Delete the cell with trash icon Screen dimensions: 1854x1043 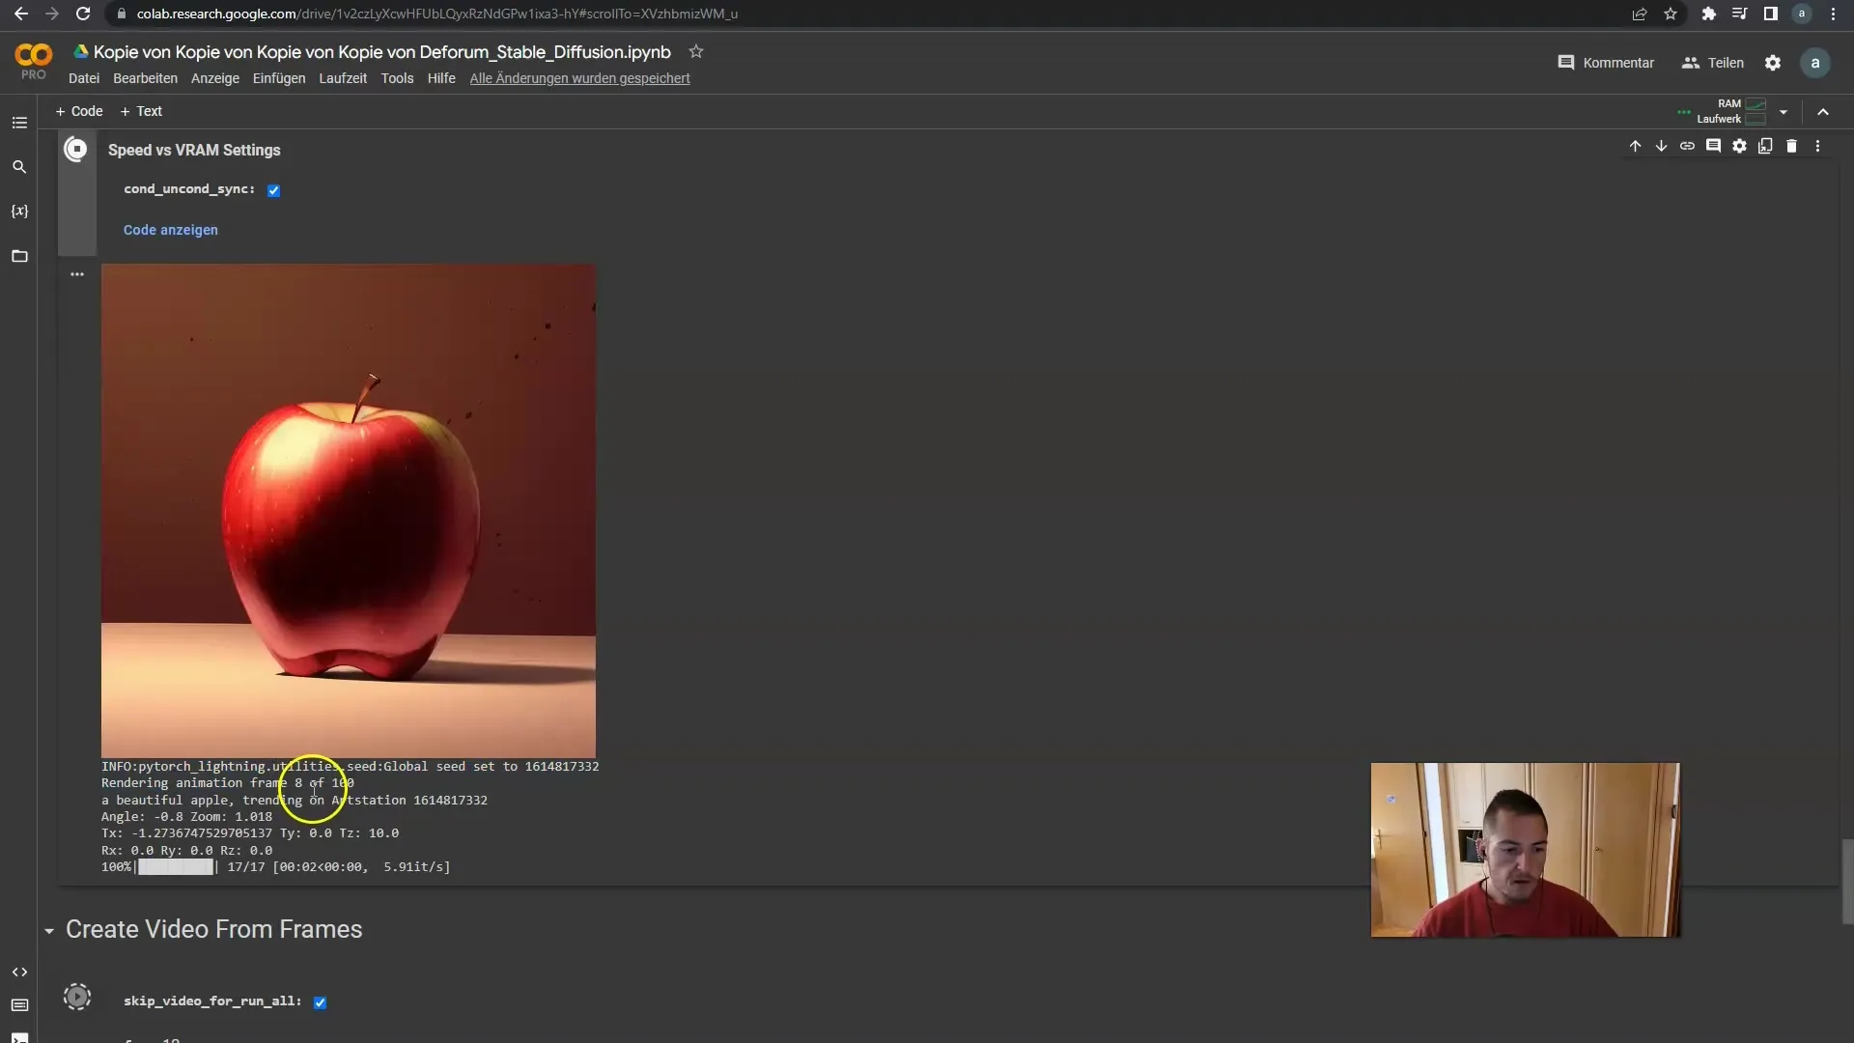point(1791,146)
